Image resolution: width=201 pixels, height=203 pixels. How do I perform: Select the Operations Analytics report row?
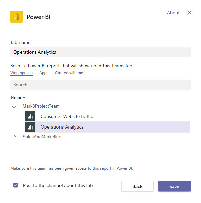coord(108,127)
